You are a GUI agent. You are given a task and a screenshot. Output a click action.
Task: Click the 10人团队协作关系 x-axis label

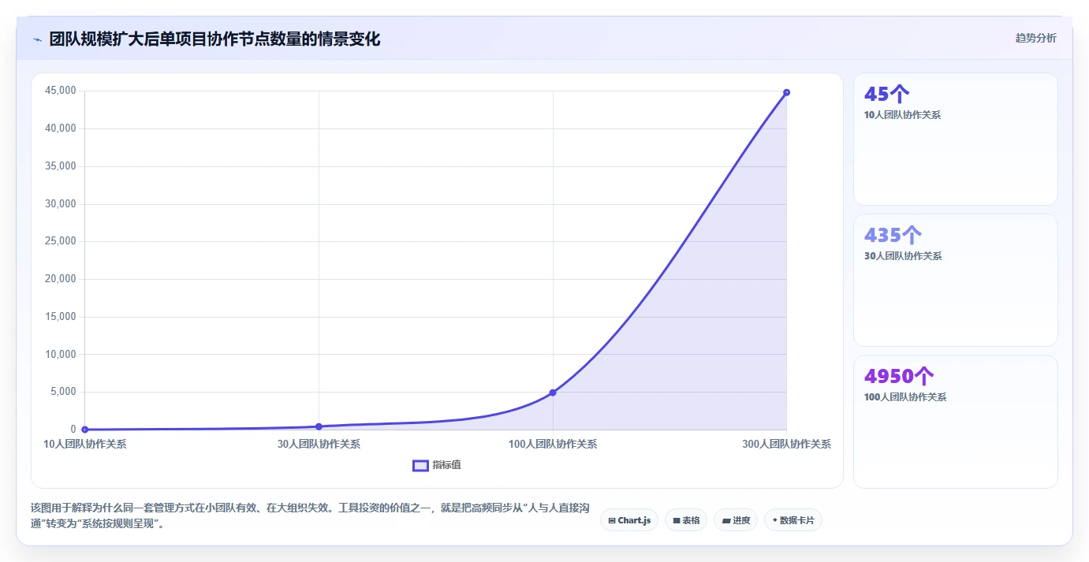point(85,444)
